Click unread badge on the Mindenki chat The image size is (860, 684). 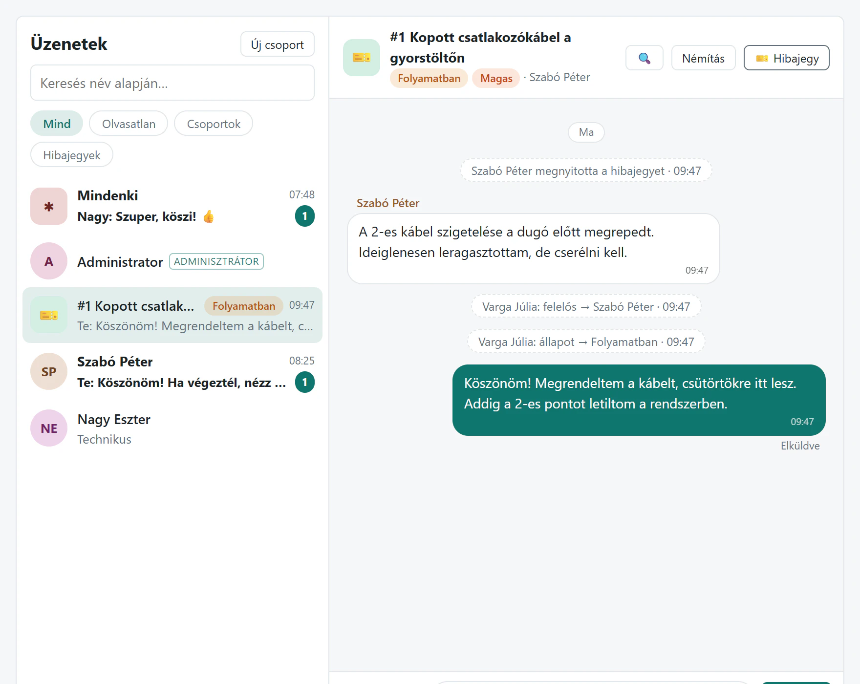[x=305, y=216]
